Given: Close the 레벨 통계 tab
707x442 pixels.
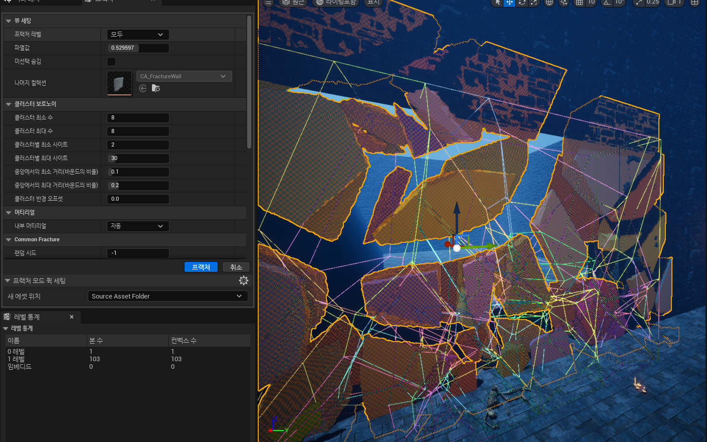Looking at the screenshot, I should pyautogui.click(x=72, y=317).
